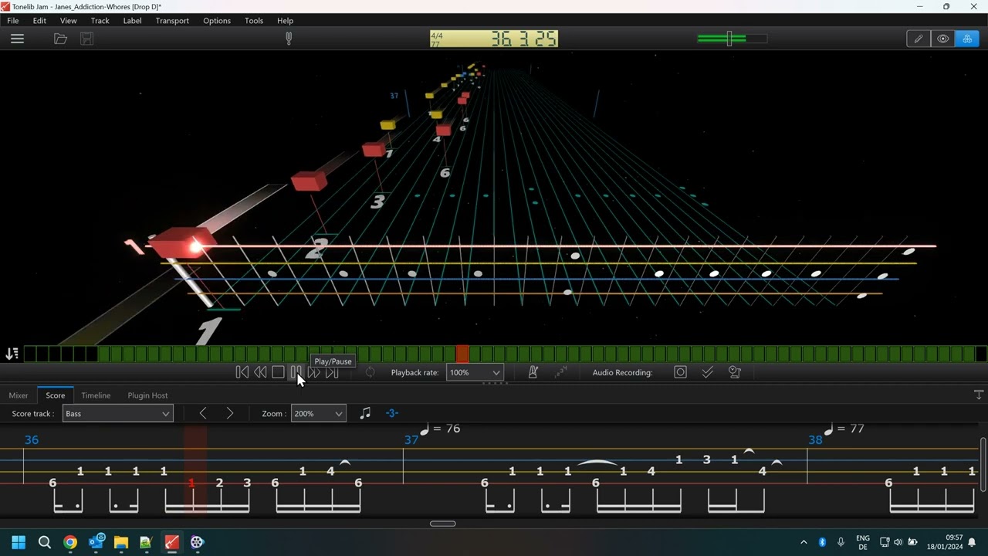988x556 pixels.
Task: Toggle the count-in button
Action: point(561,372)
